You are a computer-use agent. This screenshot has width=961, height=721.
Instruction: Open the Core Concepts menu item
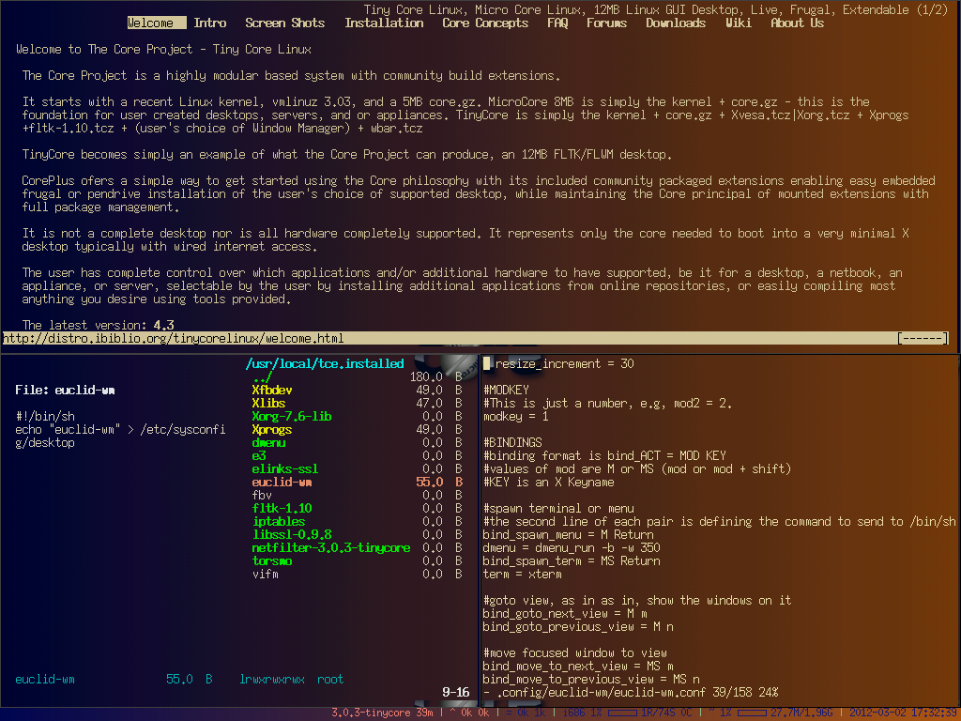tap(485, 23)
